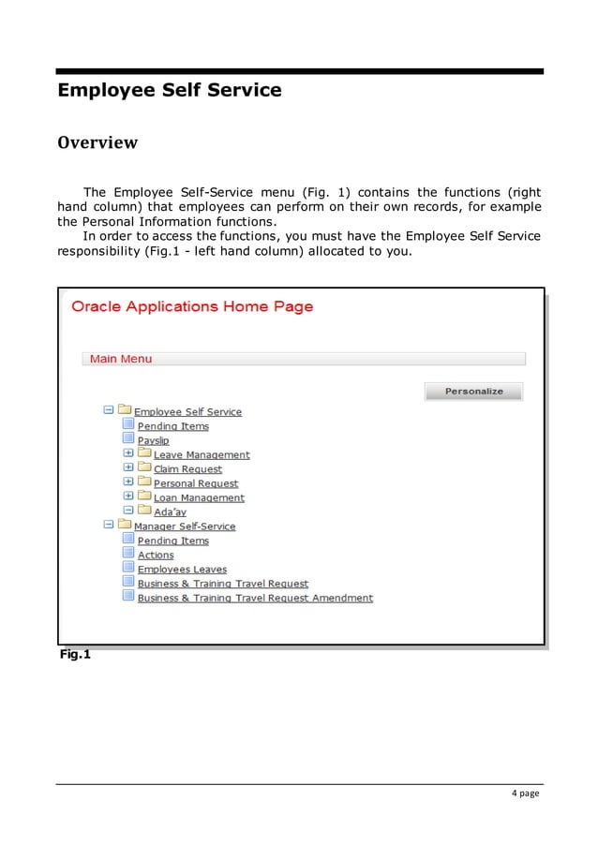This screenshot has width=598, height=845.
Task: Open the Actions link
Action: [156, 556]
